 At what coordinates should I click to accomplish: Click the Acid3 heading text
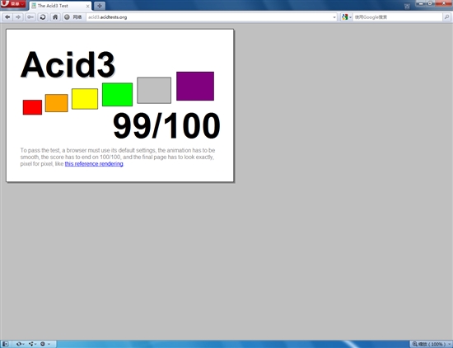(68, 65)
